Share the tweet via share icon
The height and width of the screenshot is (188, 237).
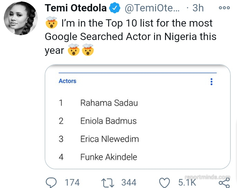tap(224, 182)
